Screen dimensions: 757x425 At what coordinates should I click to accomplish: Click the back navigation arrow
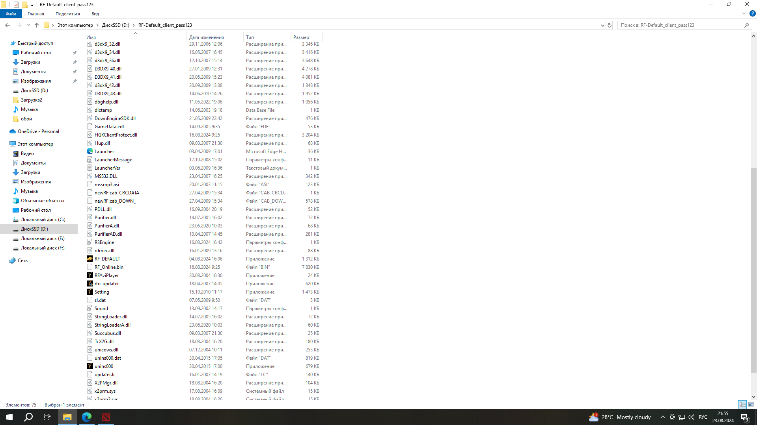click(7, 25)
